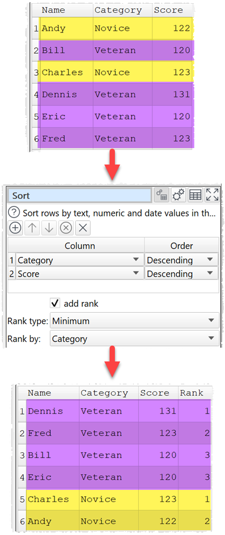
Task: Show the table view icon
Action: pyautogui.click(x=195, y=195)
